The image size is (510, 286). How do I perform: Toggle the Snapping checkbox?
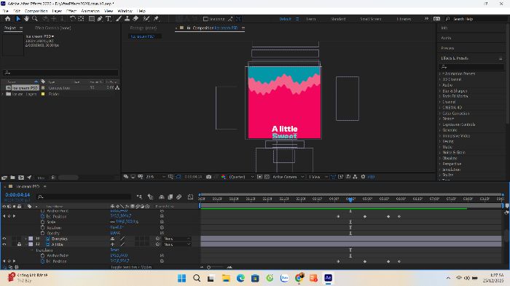[205, 19]
